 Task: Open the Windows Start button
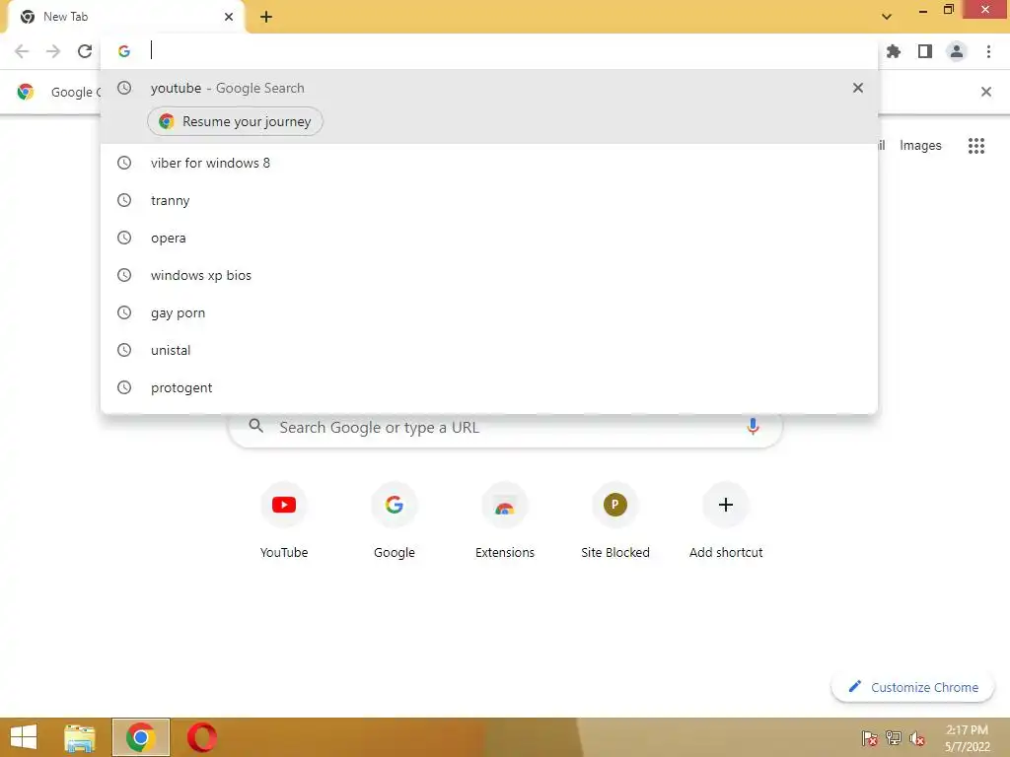tap(24, 737)
